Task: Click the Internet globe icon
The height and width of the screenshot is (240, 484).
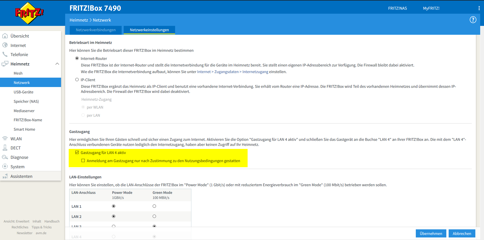Action: (5, 45)
